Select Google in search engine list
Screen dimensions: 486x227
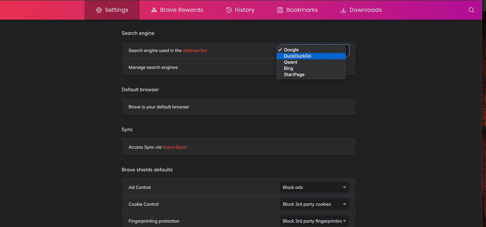[311, 50]
